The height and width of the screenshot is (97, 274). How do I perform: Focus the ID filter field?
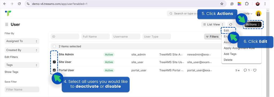65,37
